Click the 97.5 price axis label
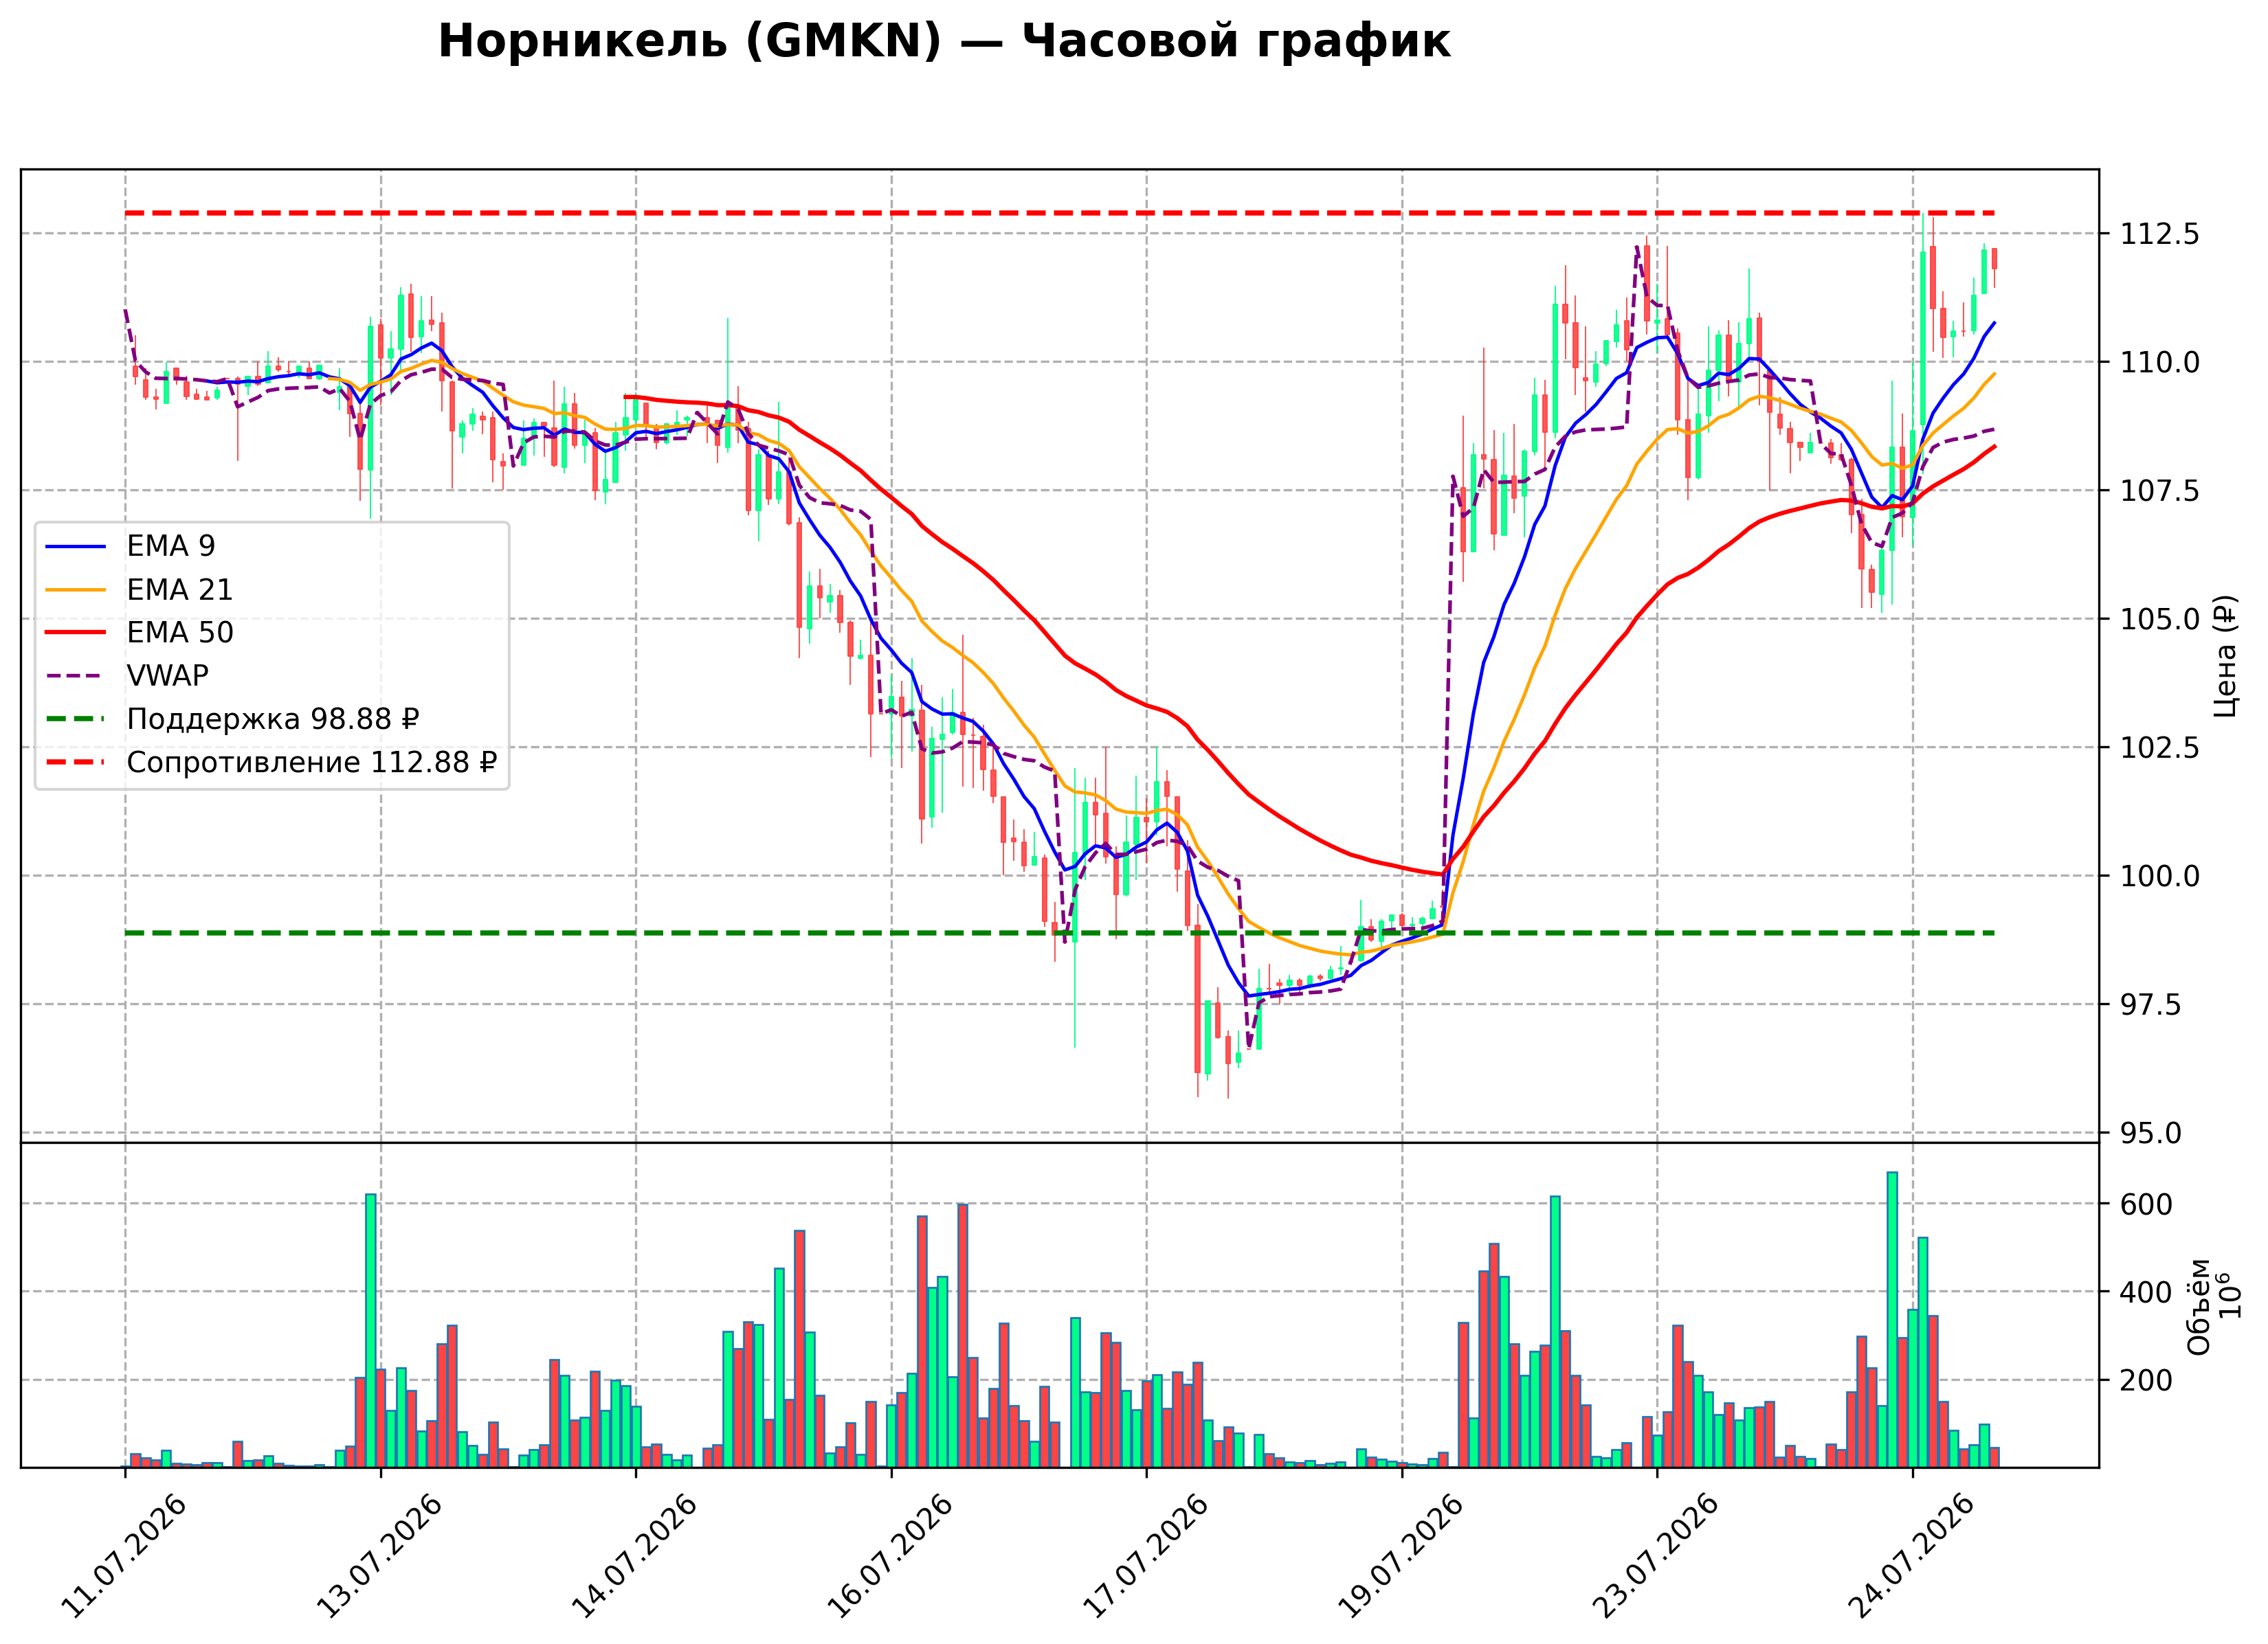 click(2150, 1004)
